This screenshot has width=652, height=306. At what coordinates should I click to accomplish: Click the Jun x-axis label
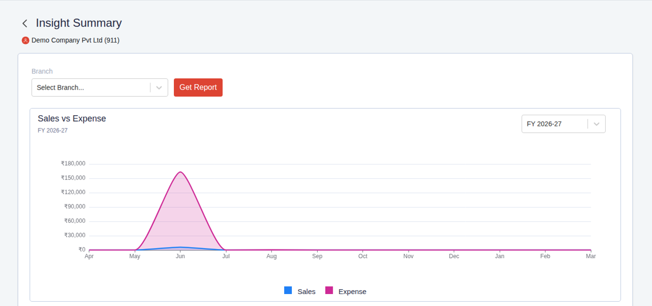coord(180,256)
